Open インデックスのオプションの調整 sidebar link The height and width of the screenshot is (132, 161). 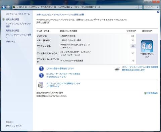(x=18, y=25)
